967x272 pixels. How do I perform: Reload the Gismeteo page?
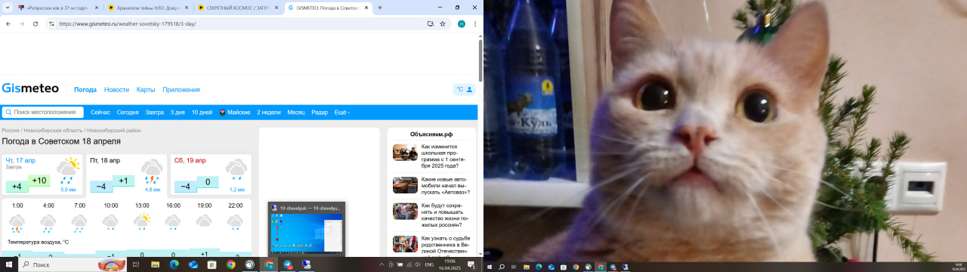(36, 23)
